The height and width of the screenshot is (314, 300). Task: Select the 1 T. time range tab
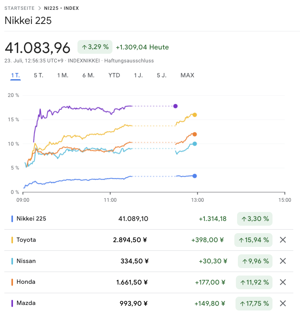[15, 75]
